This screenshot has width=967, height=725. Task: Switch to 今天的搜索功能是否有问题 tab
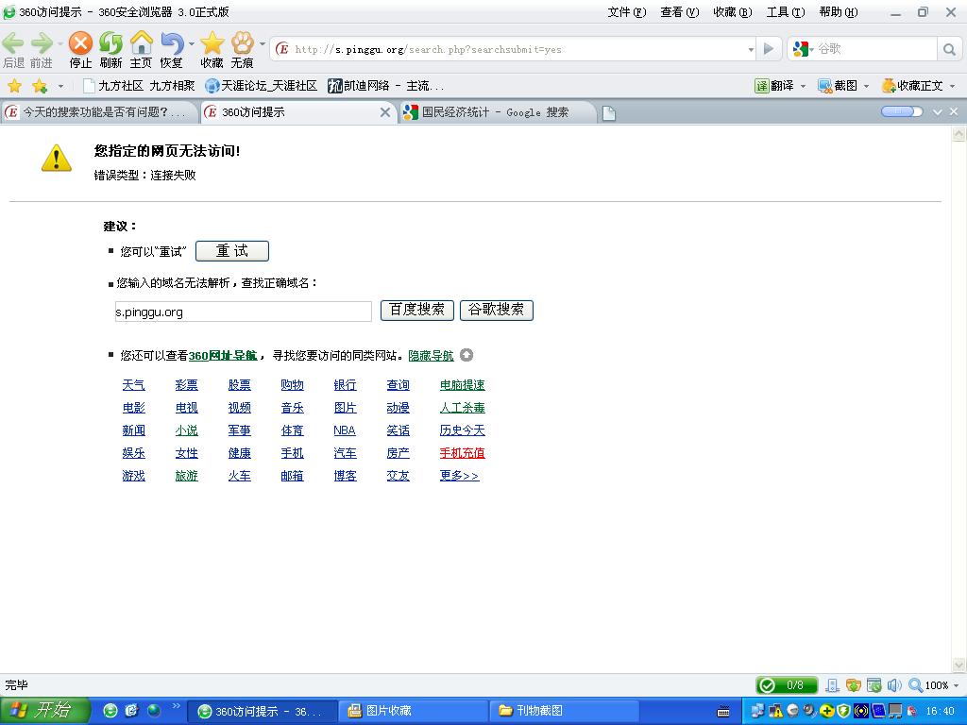coord(98,112)
